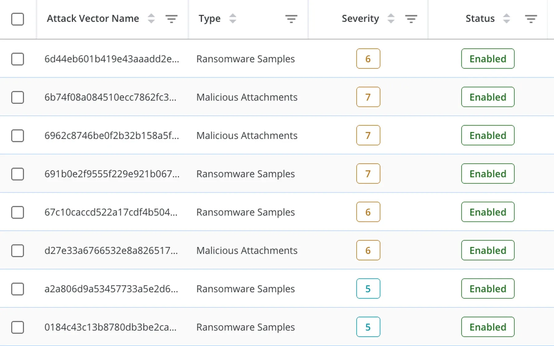Sort by Status column
This screenshot has height=346, width=554.
tap(506, 18)
